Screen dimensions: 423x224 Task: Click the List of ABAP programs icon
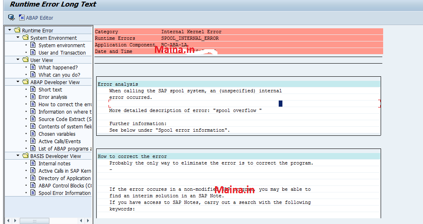point(33,148)
